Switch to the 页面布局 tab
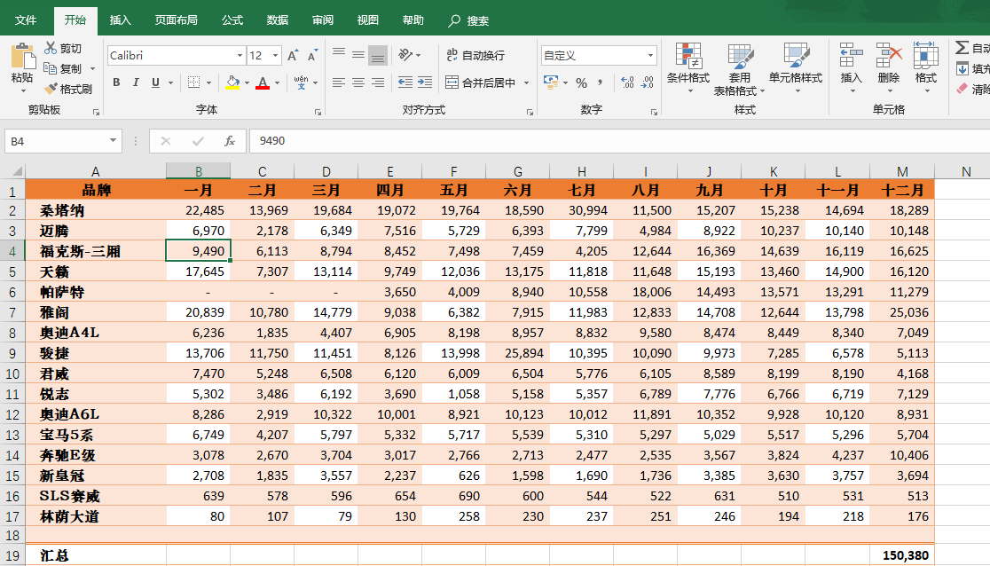990x566 pixels. coord(177,20)
